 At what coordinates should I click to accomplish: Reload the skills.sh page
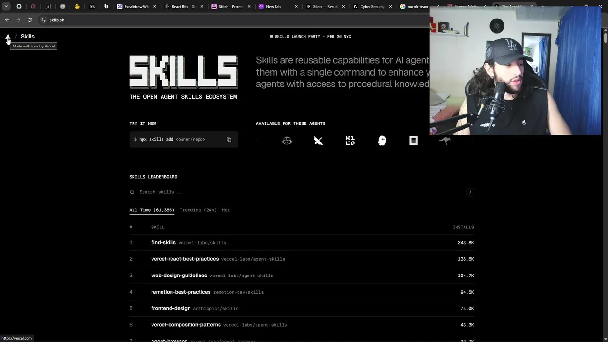click(x=29, y=20)
